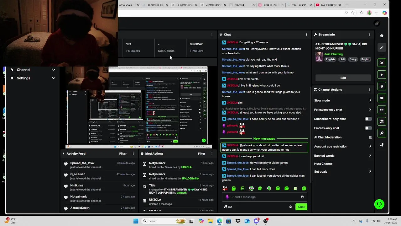
Task: Open chat settings gear icon
Action: pyautogui.click(x=290, y=207)
